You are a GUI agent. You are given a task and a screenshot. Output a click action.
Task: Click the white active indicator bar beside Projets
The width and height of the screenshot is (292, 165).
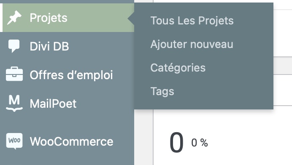(1, 18)
